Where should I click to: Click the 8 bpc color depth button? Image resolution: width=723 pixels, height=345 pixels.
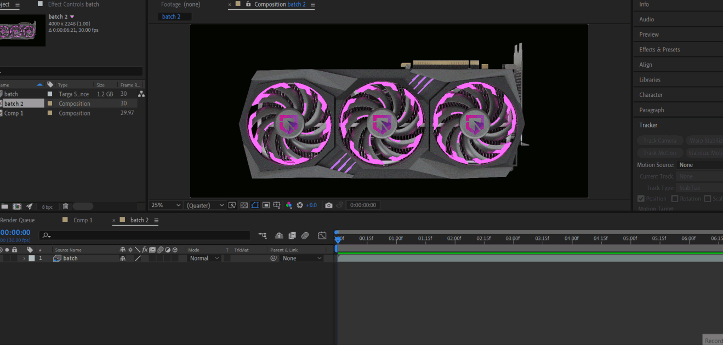pos(48,207)
